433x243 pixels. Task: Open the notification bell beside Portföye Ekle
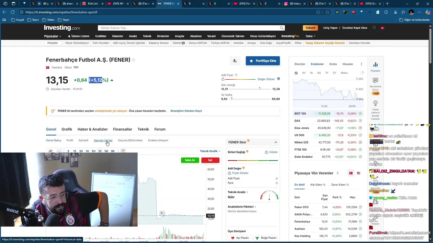[x=235, y=61]
